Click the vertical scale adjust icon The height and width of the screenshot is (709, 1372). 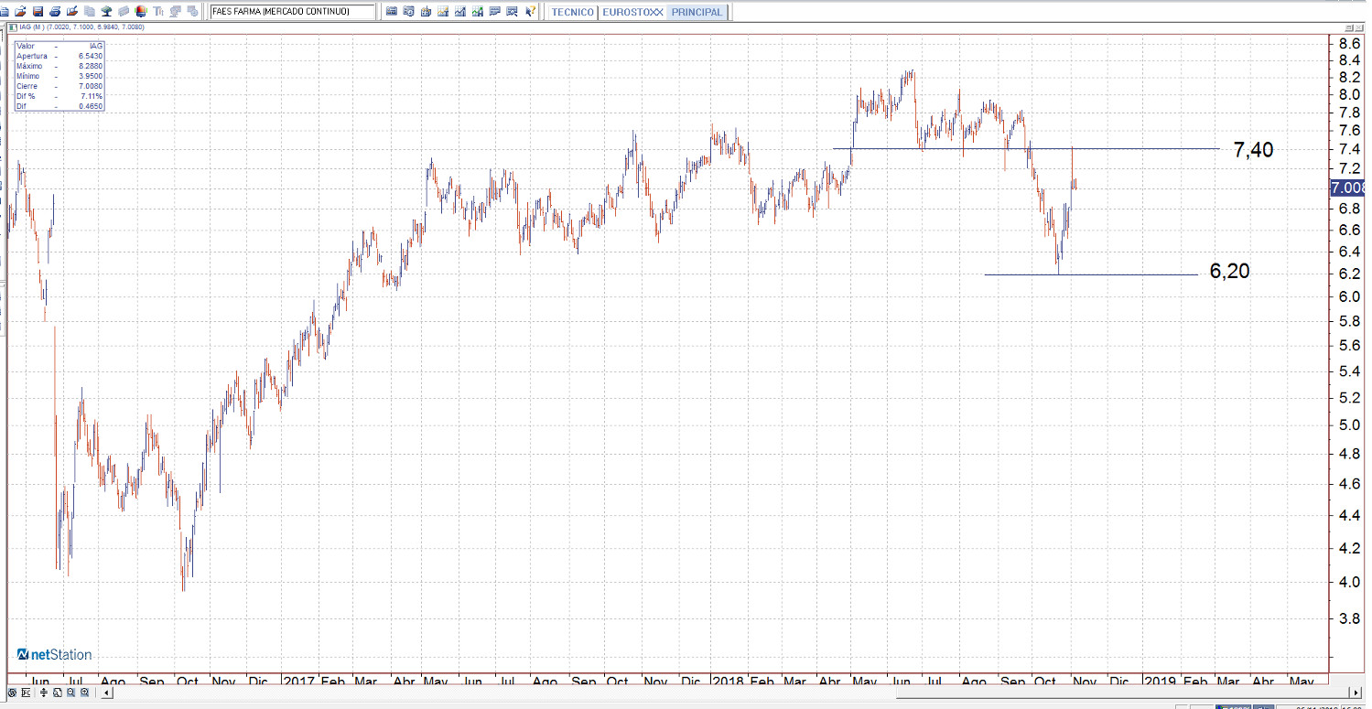point(43,693)
